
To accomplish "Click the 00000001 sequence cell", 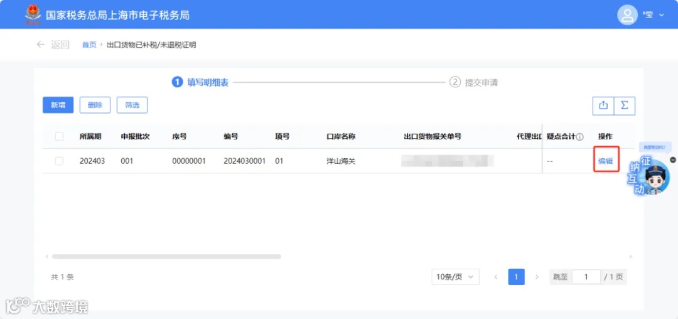I will pyautogui.click(x=189, y=161).
